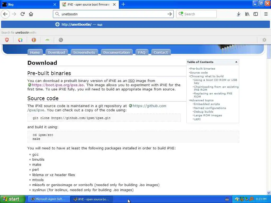Click the 'cd ipxe/src' code line
The image size is (271, 203).
(43, 135)
